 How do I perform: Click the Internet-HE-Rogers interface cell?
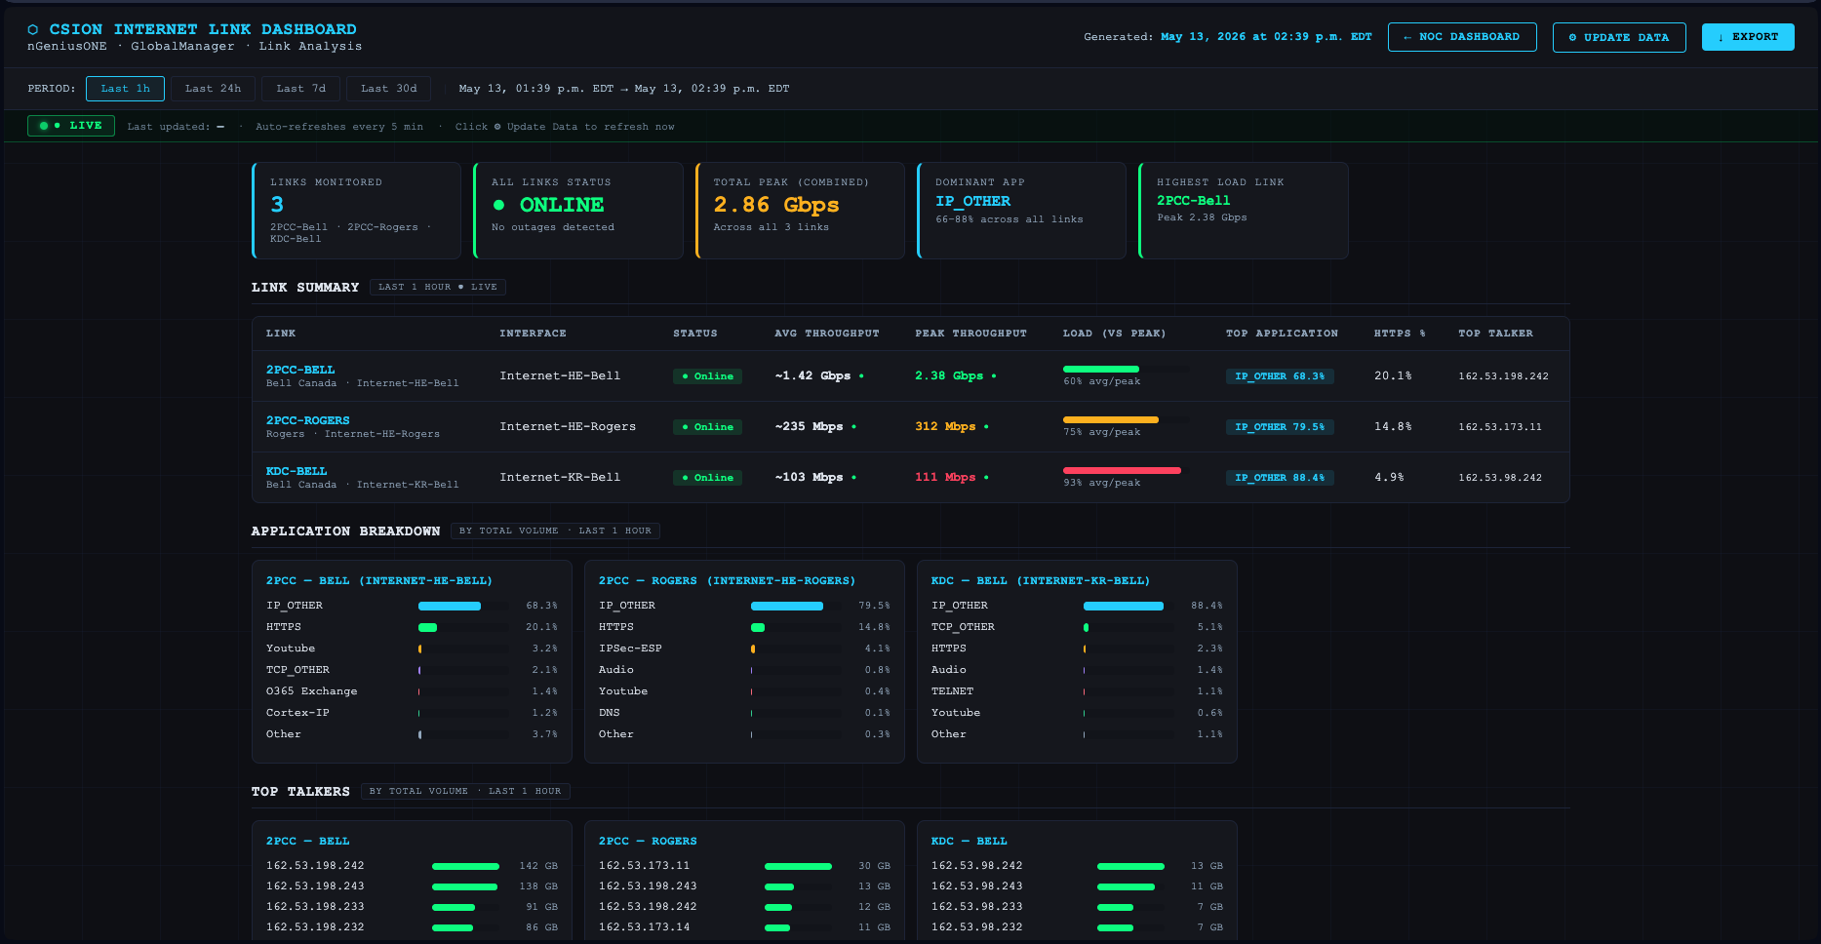pyautogui.click(x=568, y=426)
